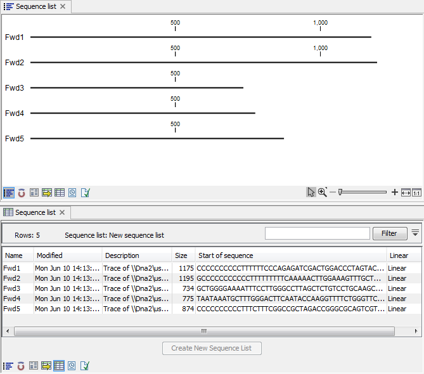Image resolution: width=424 pixels, height=374 pixels.
Task: Expand the advanced filter options arrow
Action: point(415,233)
